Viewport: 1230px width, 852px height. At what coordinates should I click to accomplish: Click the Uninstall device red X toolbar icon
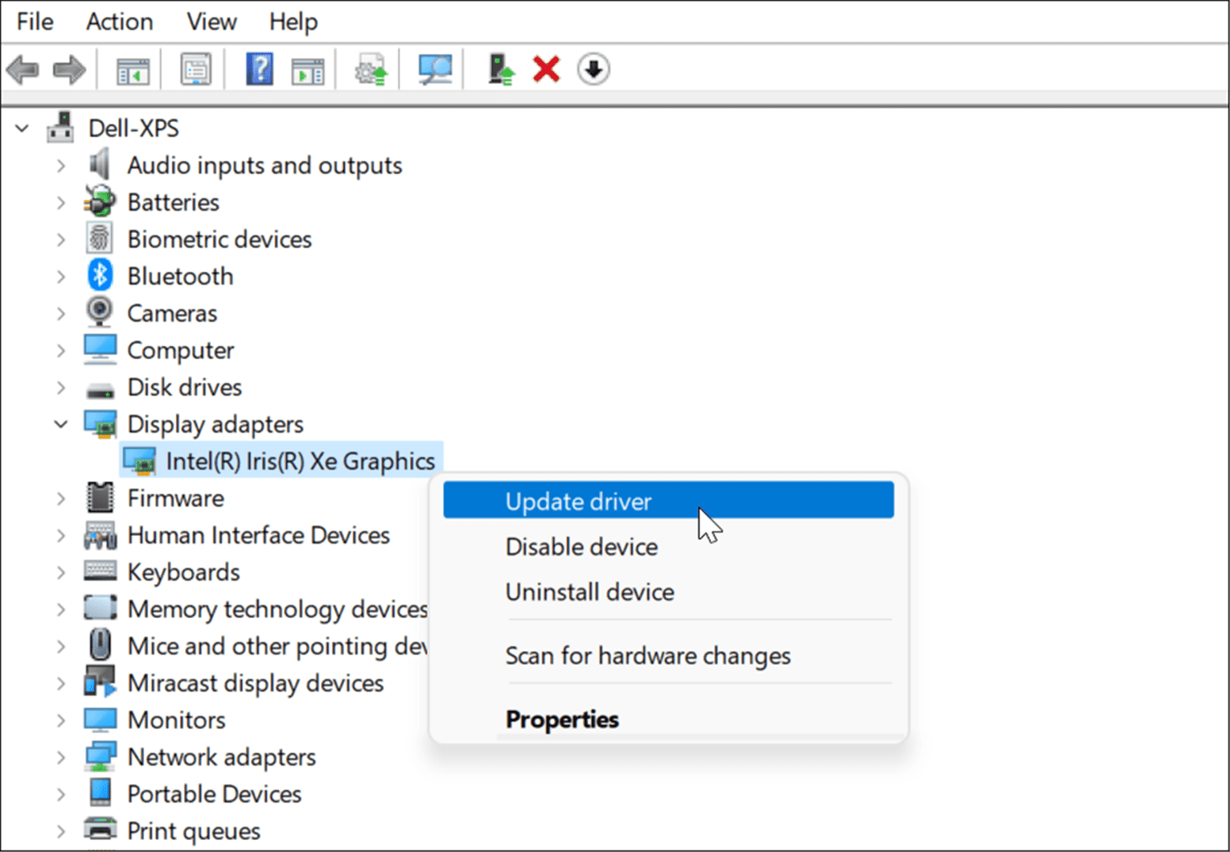click(x=547, y=69)
